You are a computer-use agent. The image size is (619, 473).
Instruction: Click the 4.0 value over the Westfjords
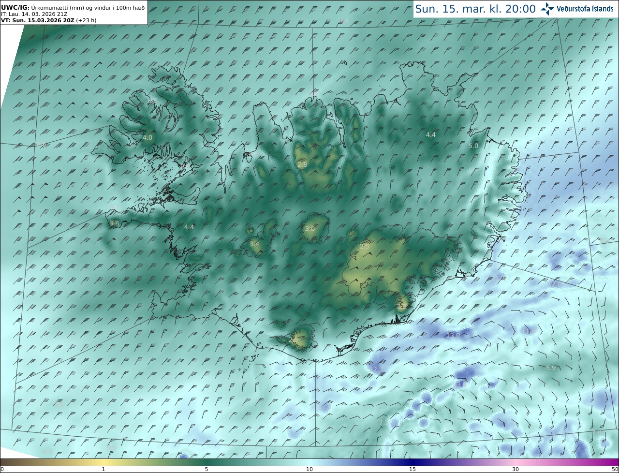coord(147,138)
